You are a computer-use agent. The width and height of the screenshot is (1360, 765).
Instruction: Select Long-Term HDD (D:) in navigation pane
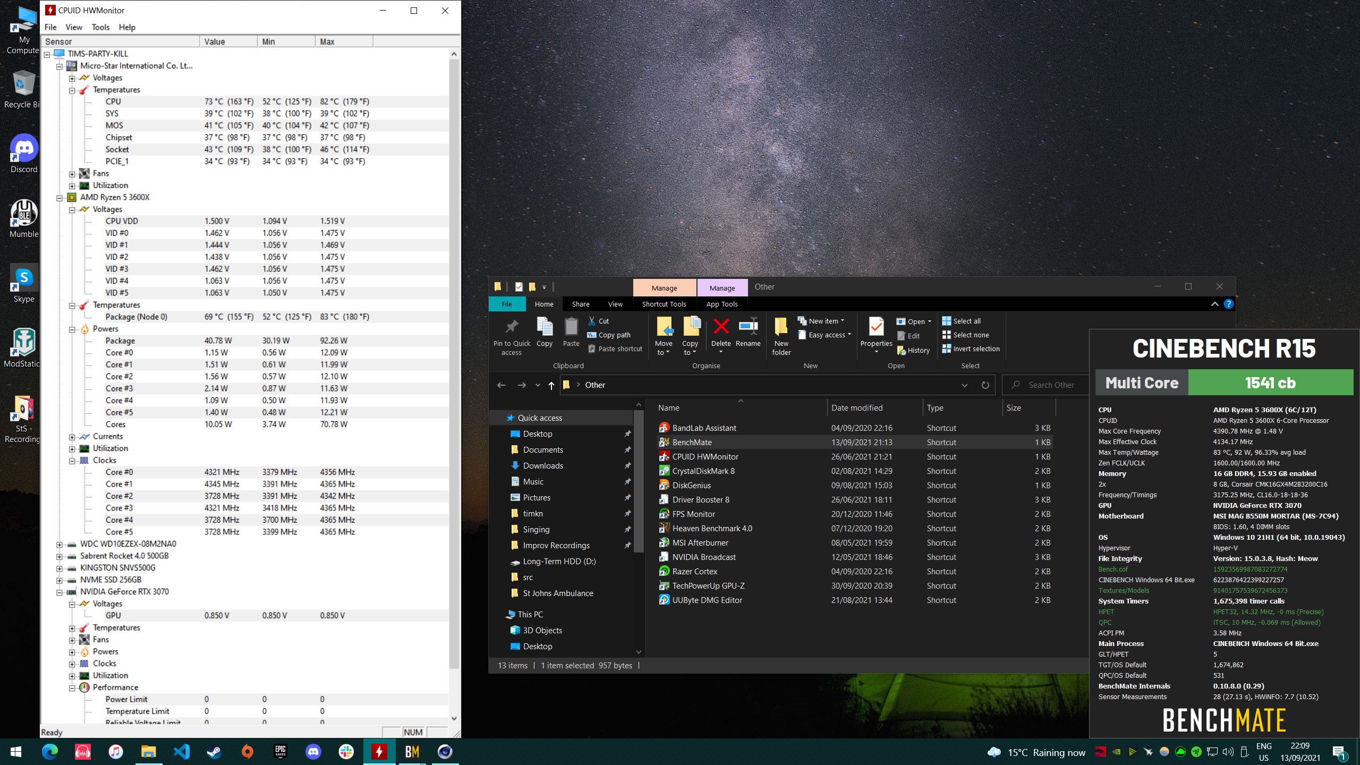coord(559,562)
